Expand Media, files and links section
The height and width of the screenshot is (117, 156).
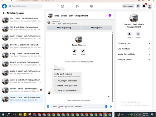tap(134, 54)
